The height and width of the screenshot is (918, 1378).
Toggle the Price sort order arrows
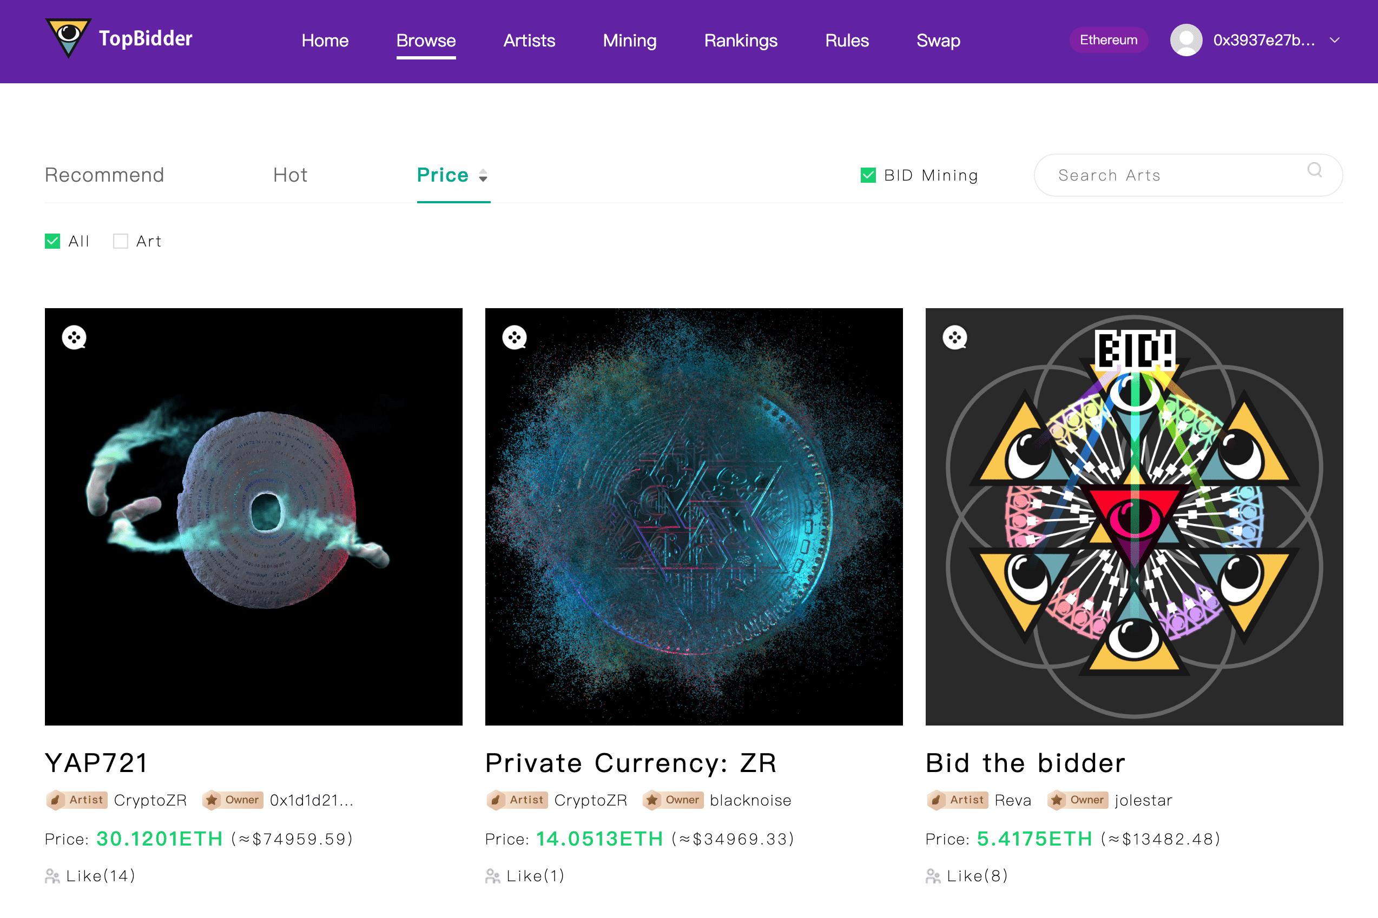click(x=483, y=176)
